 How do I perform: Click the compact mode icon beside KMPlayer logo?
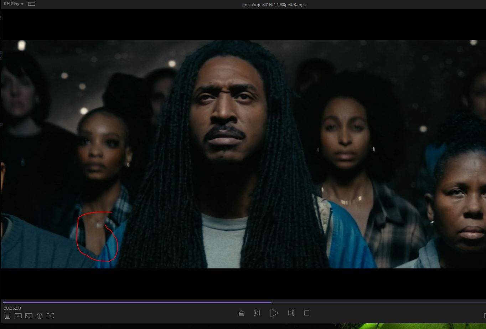[x=32, y=4]
